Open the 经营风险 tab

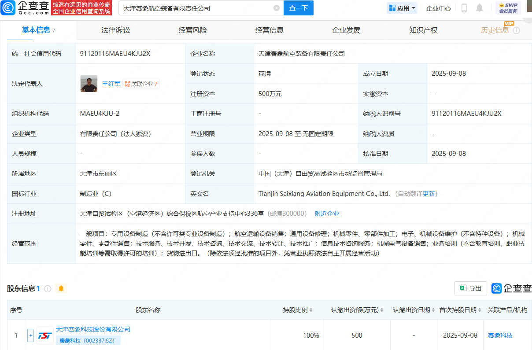(192, 30)
